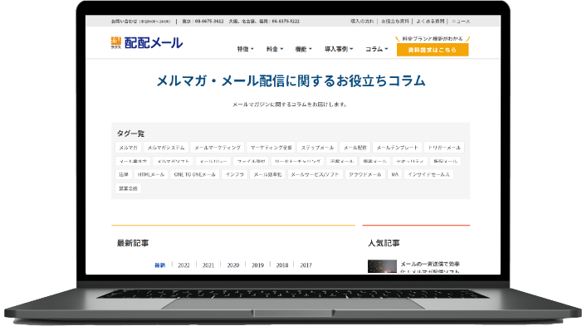The width and height of the screenshot is (582, 326).
Task: Select the メールマーケティング tag
Action: coord(218,147)
